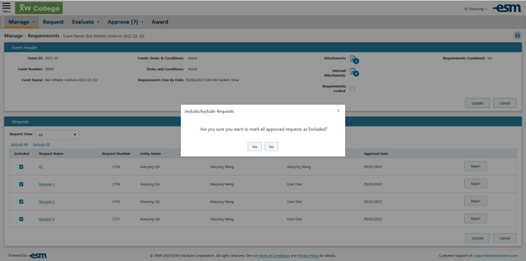This screenshot has height=261, width=526.
Task: Open the Award tab
Action: pyautogui.click(x=160, y=22)
